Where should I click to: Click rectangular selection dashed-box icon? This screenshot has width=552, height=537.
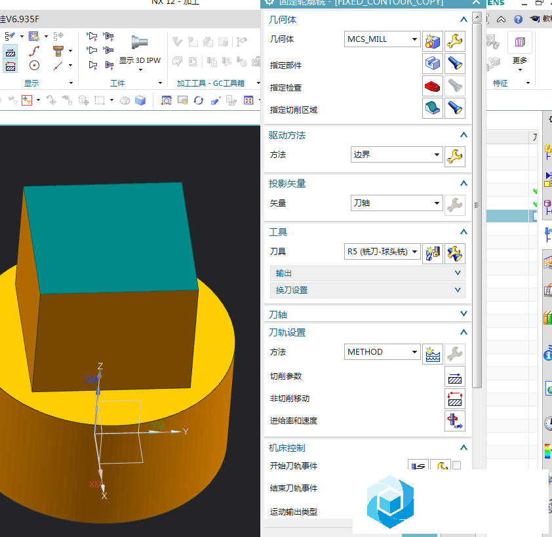[x=100, y=101]
